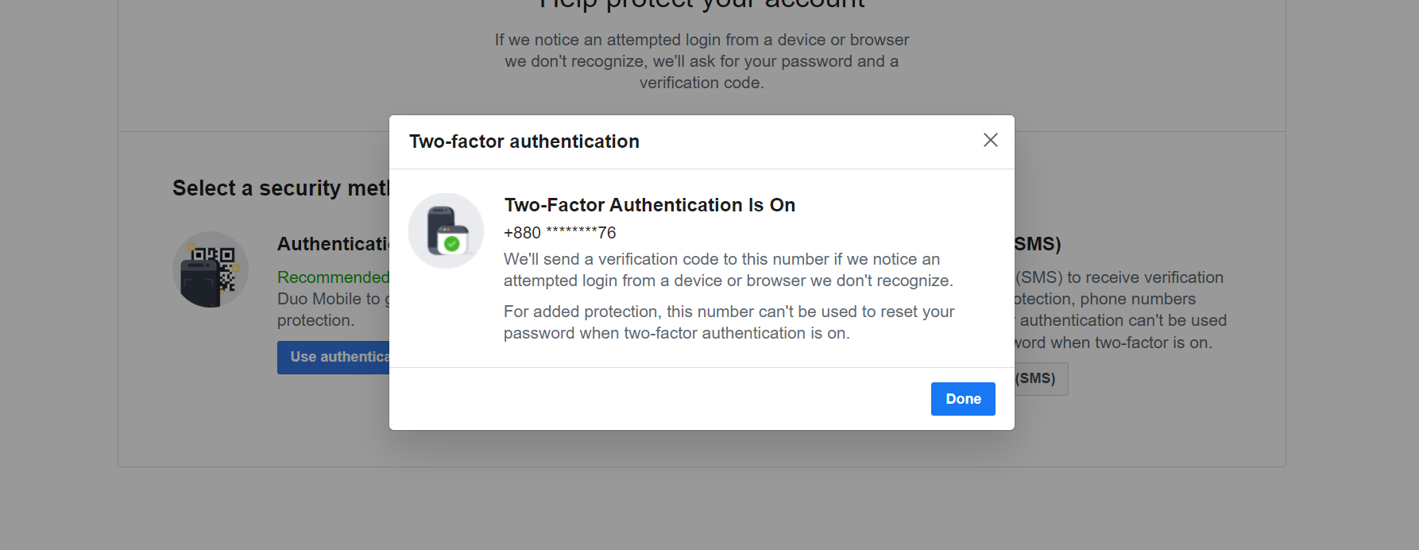
Task: Click the masked phone number +880
Action: coord(560,233)
